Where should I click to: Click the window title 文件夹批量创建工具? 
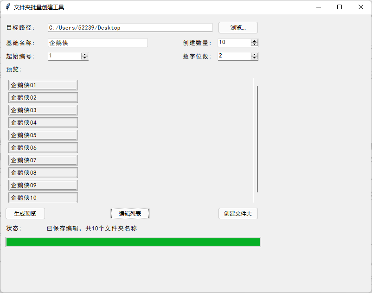point(39,7)
